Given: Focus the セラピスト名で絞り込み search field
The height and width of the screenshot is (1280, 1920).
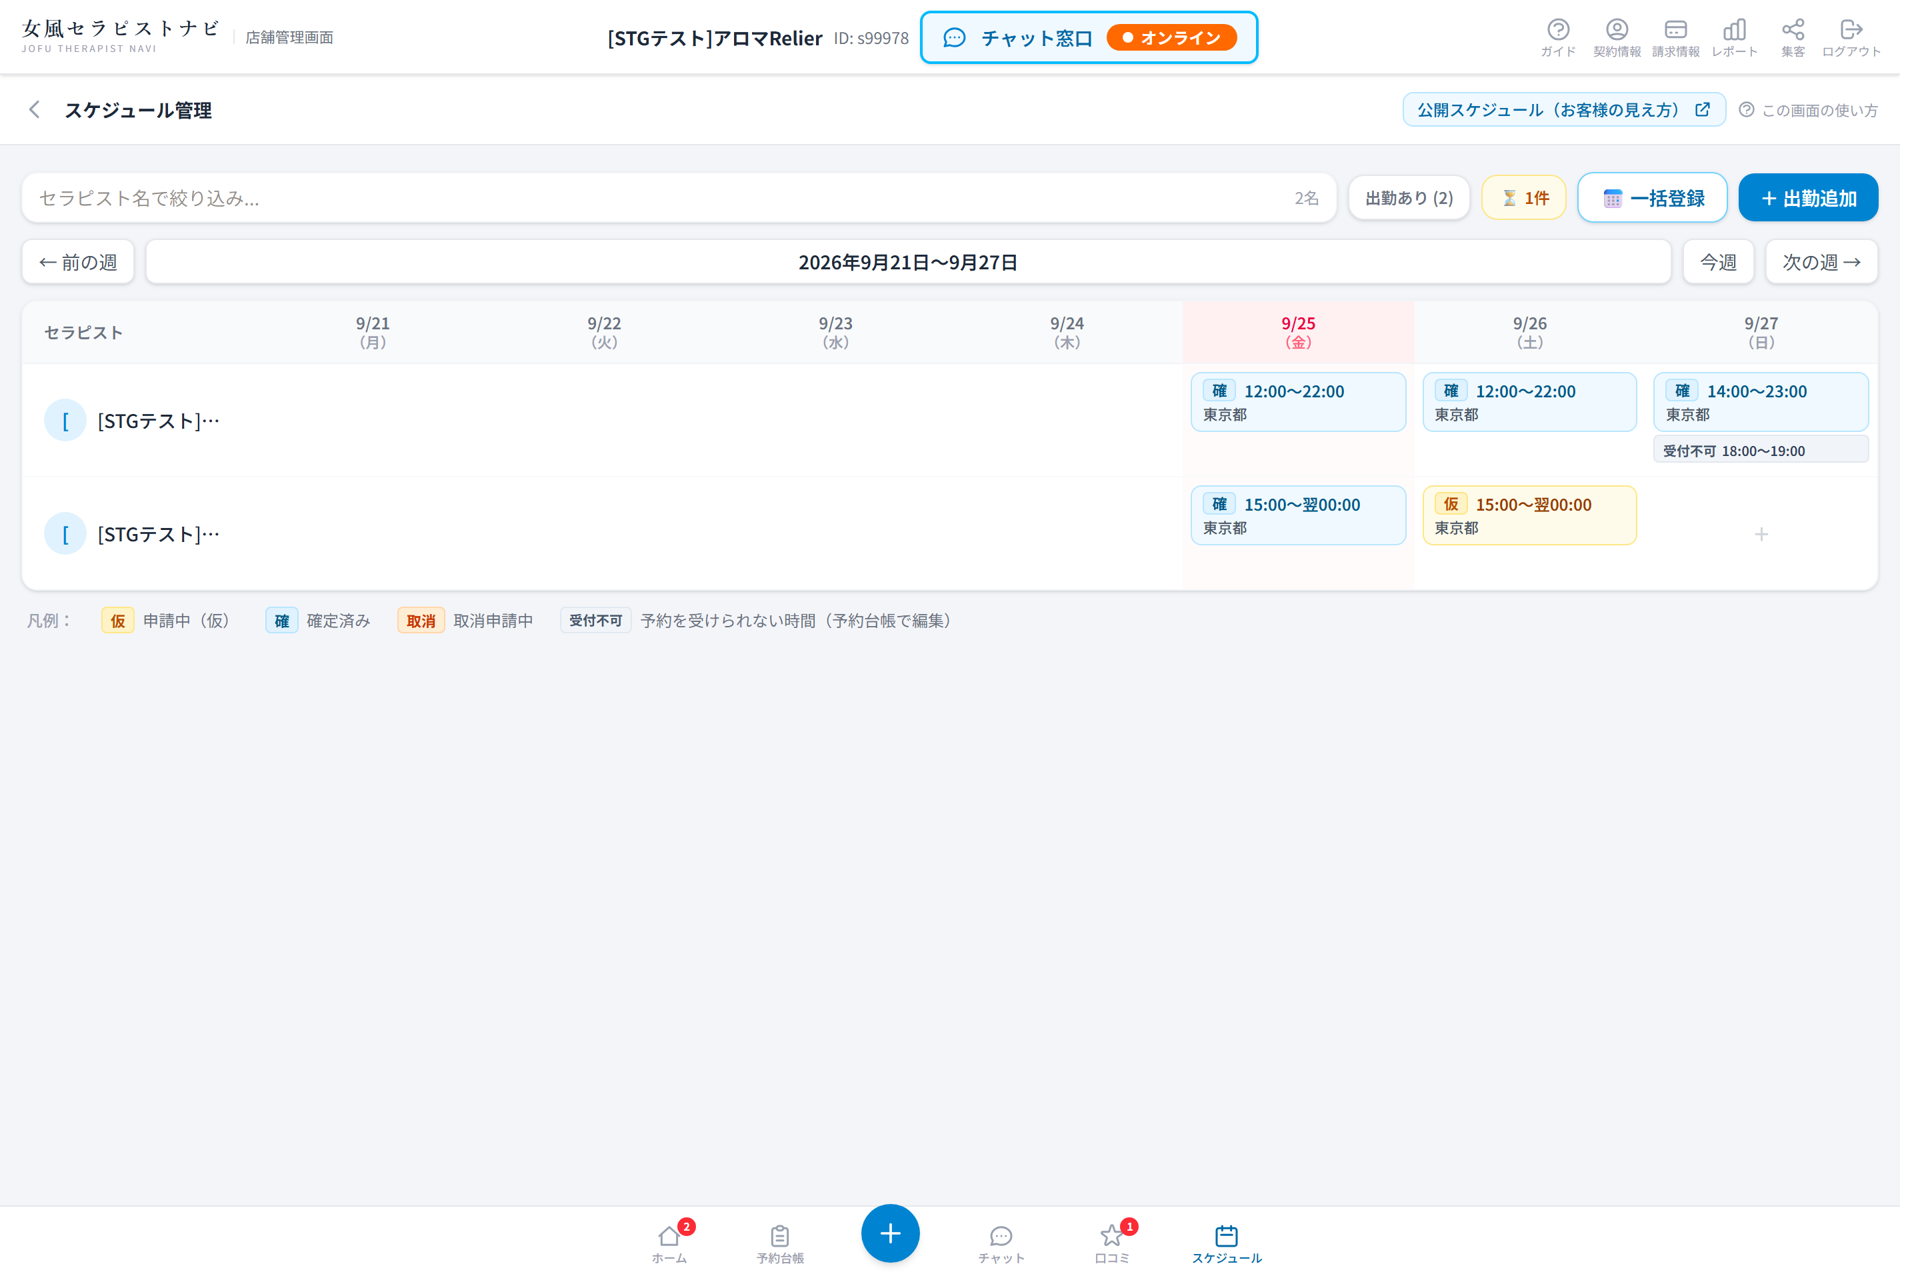Looking at the screenshot, I should point(686,199).
